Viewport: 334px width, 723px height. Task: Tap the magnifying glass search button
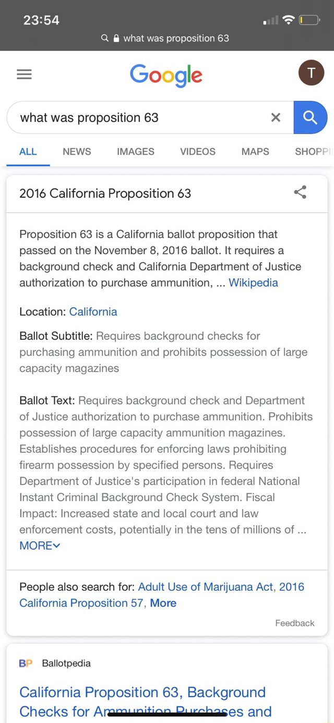[x=311, y=117]
